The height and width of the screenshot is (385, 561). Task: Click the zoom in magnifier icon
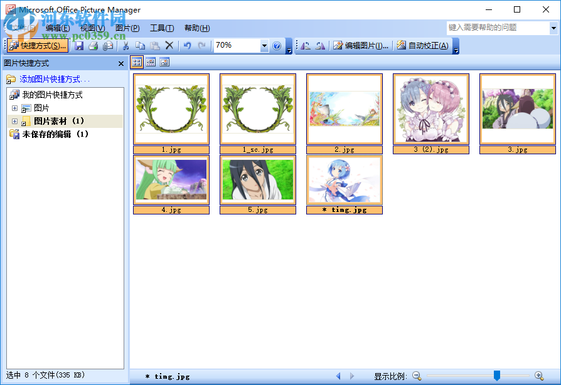[539, 376]
